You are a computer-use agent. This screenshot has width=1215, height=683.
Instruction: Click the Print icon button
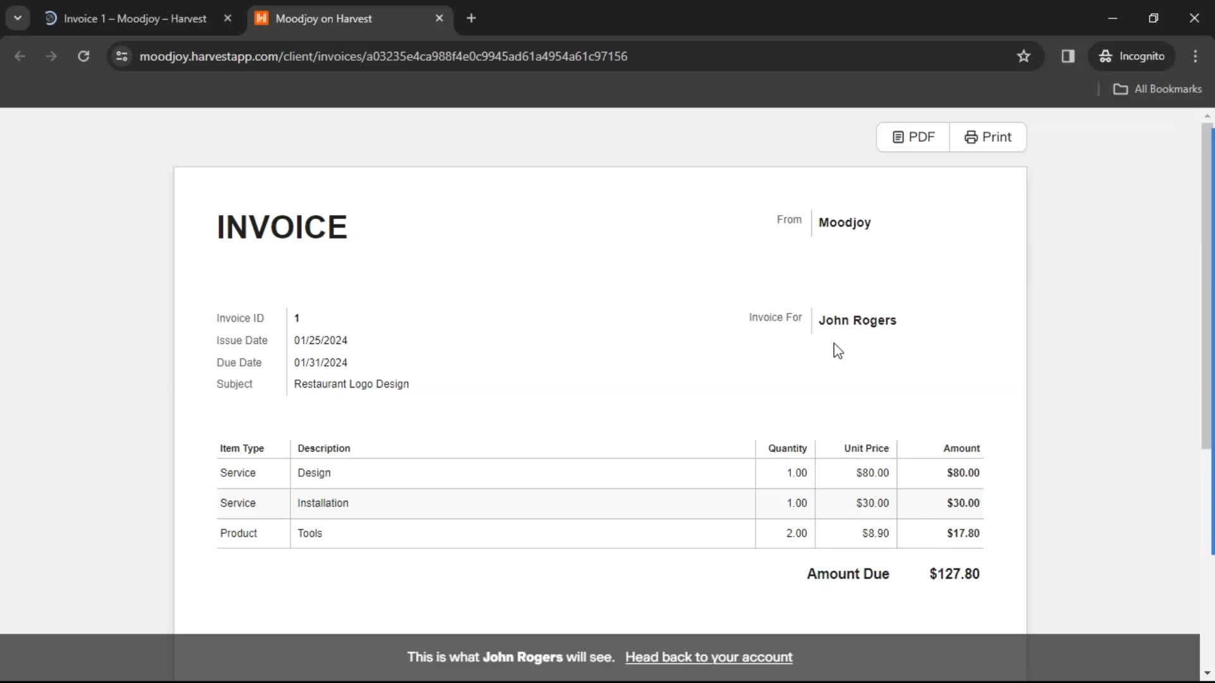(x=971, y=136)
